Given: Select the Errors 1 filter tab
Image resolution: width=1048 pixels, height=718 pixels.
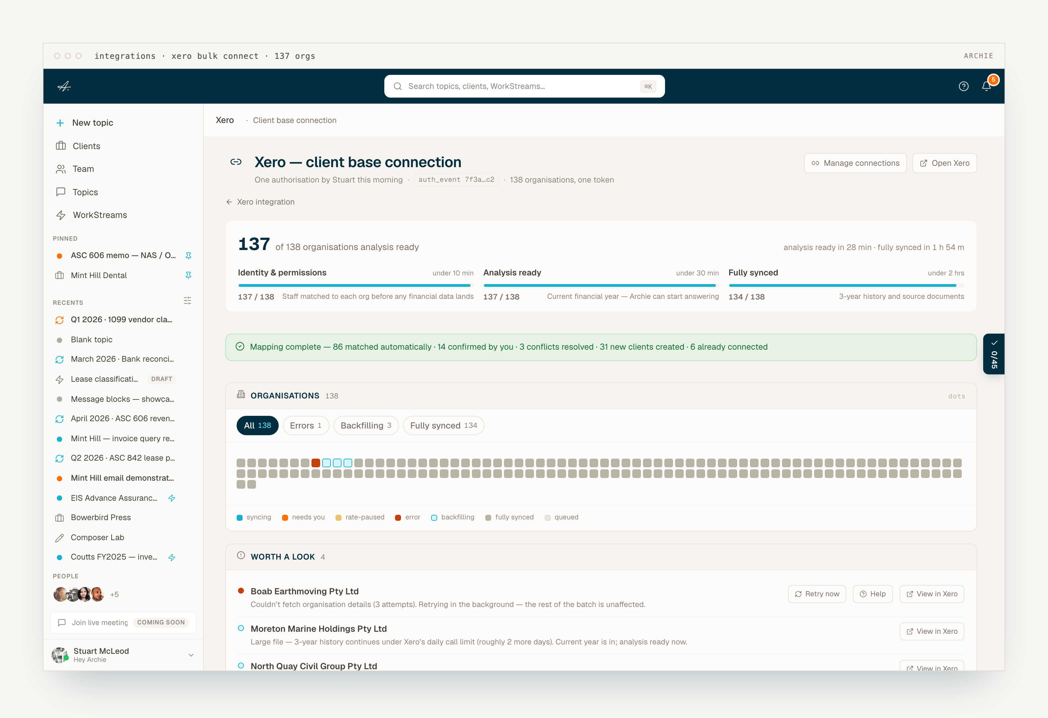Looking at the screenshot, I should pyautogui.click(x=306, y=425).
